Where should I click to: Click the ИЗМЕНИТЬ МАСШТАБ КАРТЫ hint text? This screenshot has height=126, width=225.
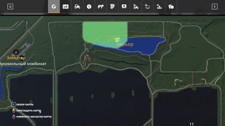(x=34, y=117)
